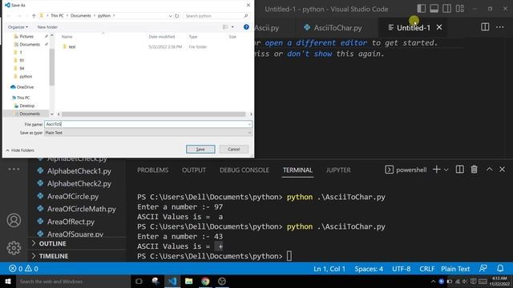Toggle primary side bar layout icon
513x288 pixels.
tap(422, 9)
